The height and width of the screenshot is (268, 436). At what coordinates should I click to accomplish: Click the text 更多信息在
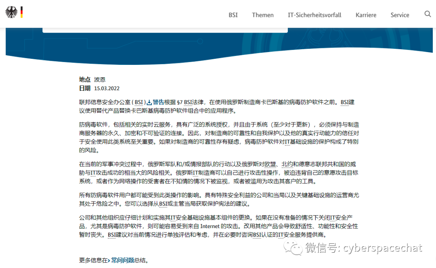[93, 260]
